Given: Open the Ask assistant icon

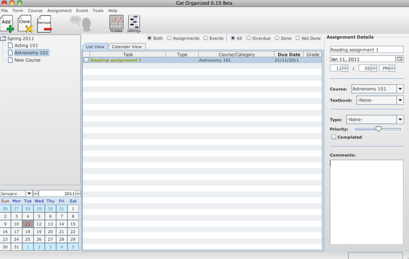Looking at the screenshot, I should [81, 24].
